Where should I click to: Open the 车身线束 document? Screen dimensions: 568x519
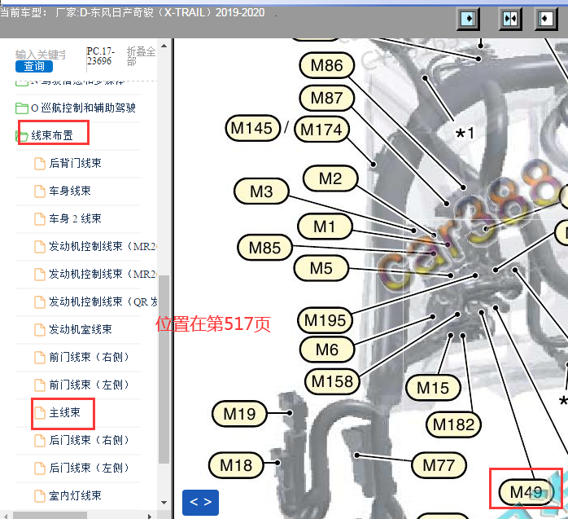[x=69, y=191]
